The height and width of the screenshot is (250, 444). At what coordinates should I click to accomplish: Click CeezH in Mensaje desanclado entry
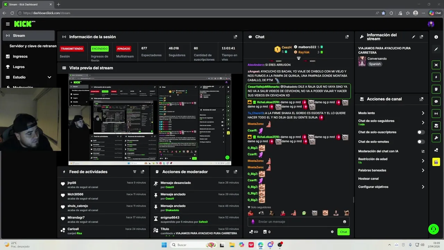point(170,187)
